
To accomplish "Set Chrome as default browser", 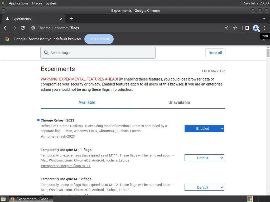I will [99, 39].
